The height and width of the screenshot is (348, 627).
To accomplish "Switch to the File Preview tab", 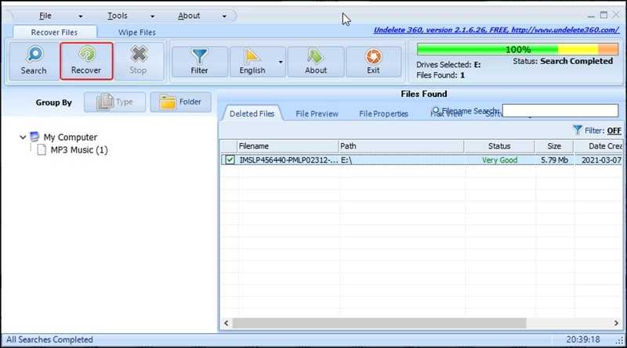I will (317, 113).
